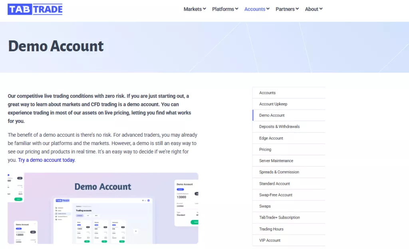Click the bold 'Our competitive live trading' intro paragraph

point(99,108)
